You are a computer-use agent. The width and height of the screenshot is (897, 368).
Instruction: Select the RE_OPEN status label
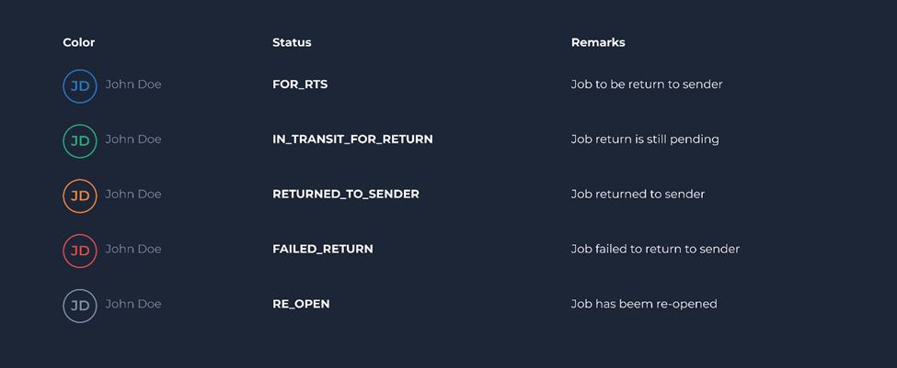coord(301,304)
